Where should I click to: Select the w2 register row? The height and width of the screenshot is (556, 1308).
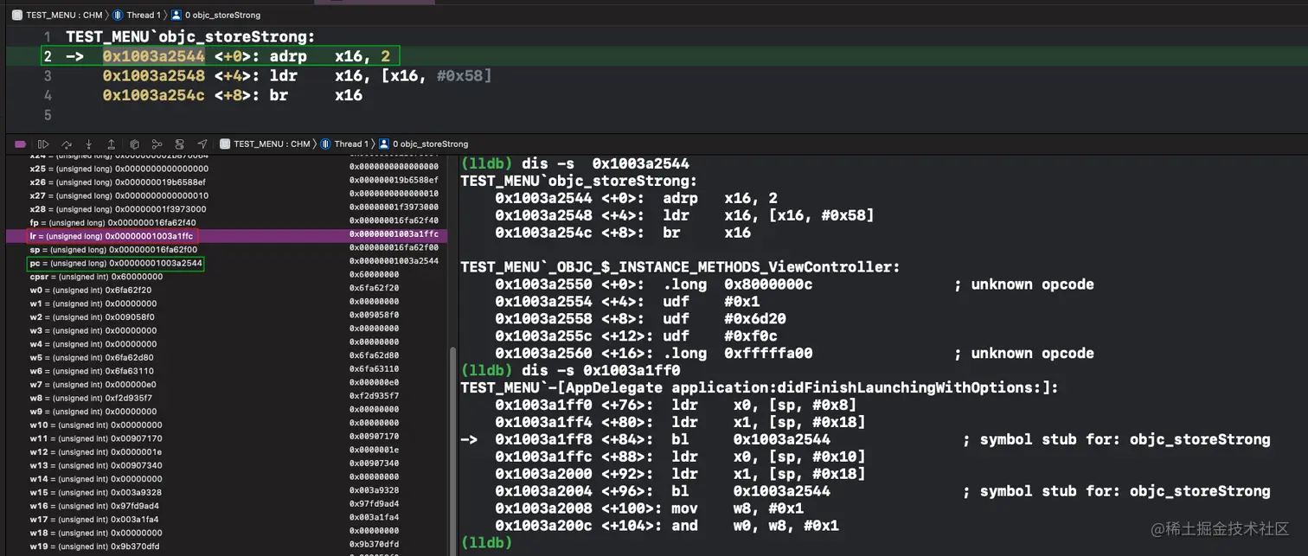coord(225,317)
